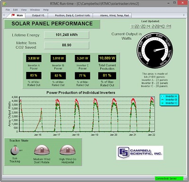
Task: Click the Medium Wind Don't Rotate alarm light
Action: 42,150
